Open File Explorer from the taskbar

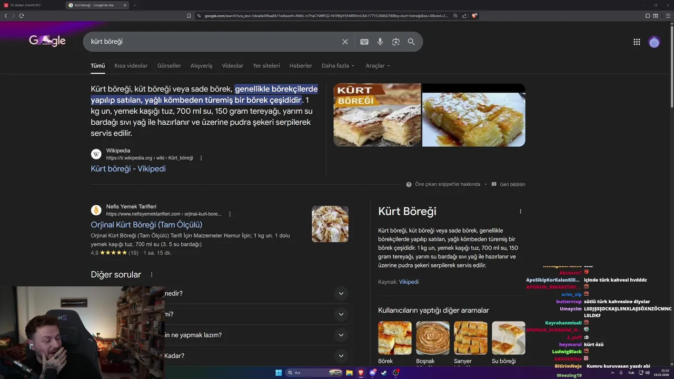[x=349, y=373]
